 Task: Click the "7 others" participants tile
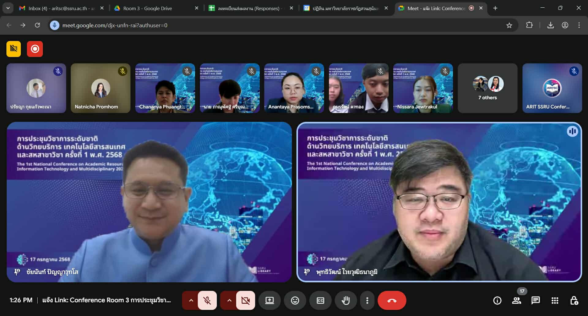point(487,88)
